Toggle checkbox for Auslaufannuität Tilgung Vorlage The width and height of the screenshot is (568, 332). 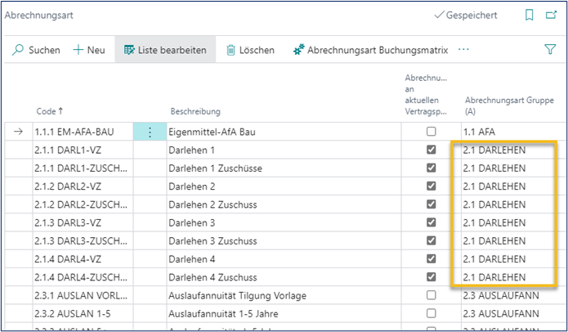(431, 294)
